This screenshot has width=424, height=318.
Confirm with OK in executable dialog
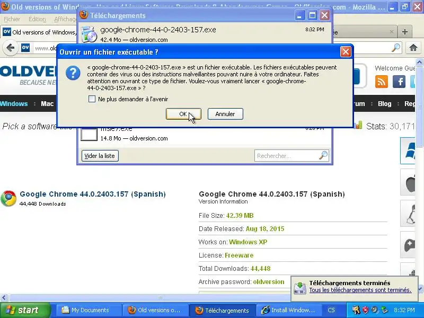click(x=183, y=114)
